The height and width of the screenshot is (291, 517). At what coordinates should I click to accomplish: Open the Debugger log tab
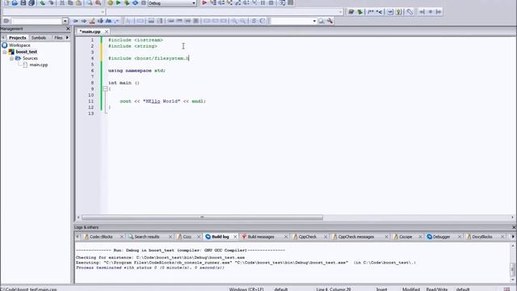[441, 237]
